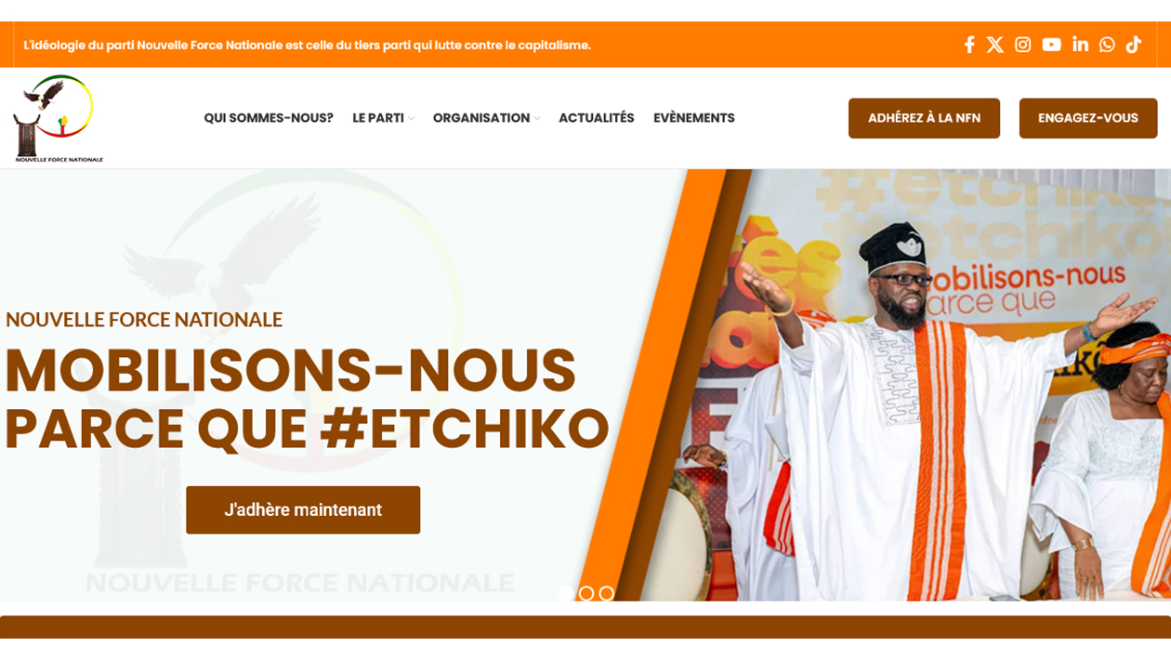1171x660 pixels.
Task: Select the third slider dot
Action: click(607, 593)
